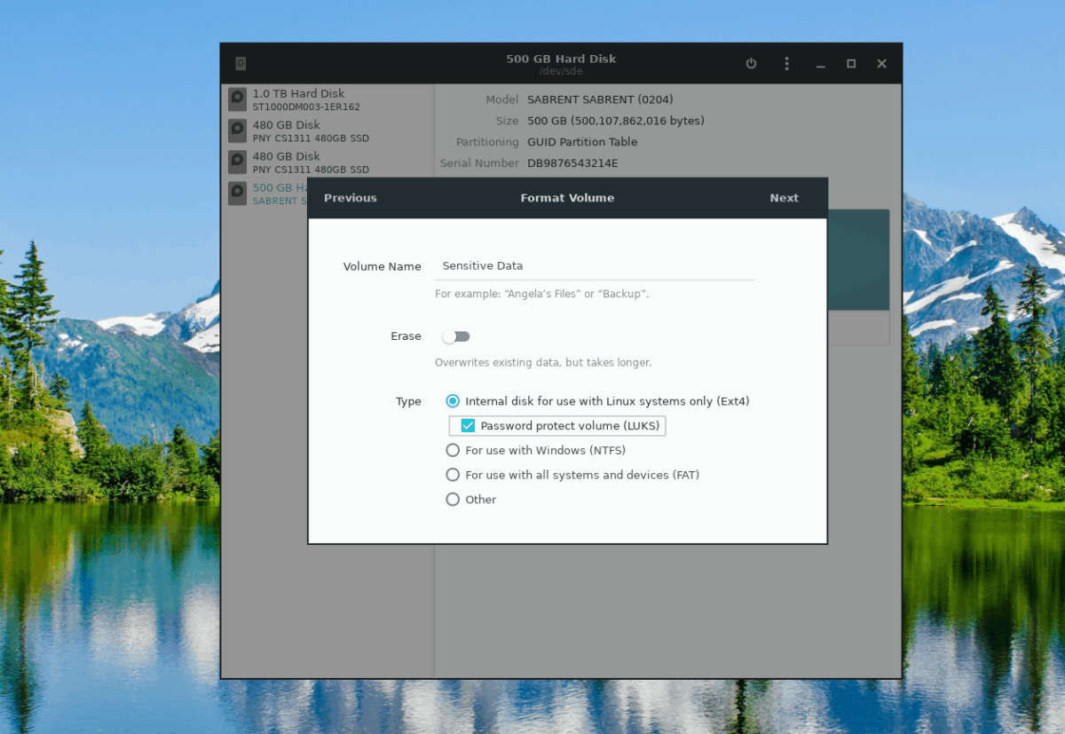Click the SABRENT SABRENT (0204) model value
Image resolution: width=1065 pixels, height=734 pixels.
tap(600, 99)
